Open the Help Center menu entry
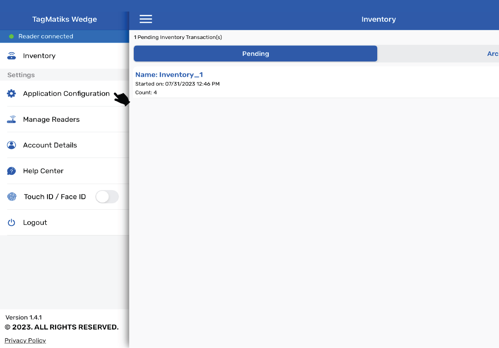 (43, 171)
